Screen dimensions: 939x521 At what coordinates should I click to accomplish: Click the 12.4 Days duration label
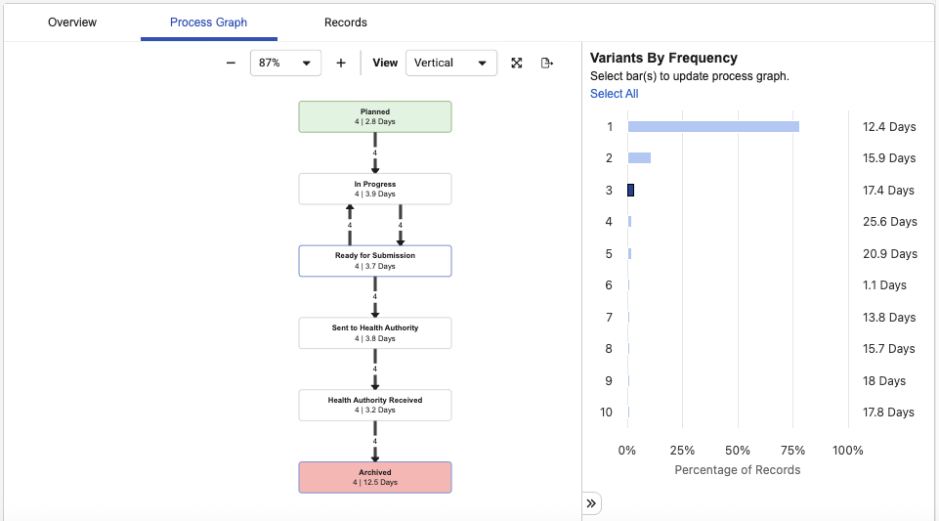coord(889,127)
